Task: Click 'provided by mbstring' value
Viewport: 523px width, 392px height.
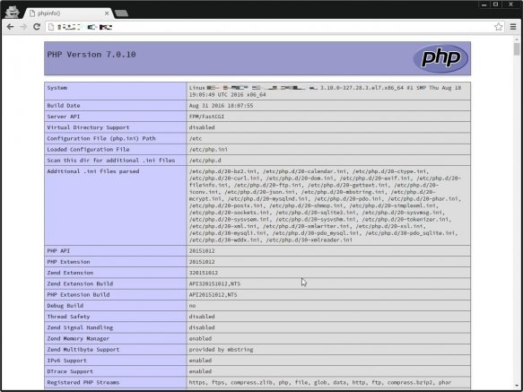Action: pos(221,350)
